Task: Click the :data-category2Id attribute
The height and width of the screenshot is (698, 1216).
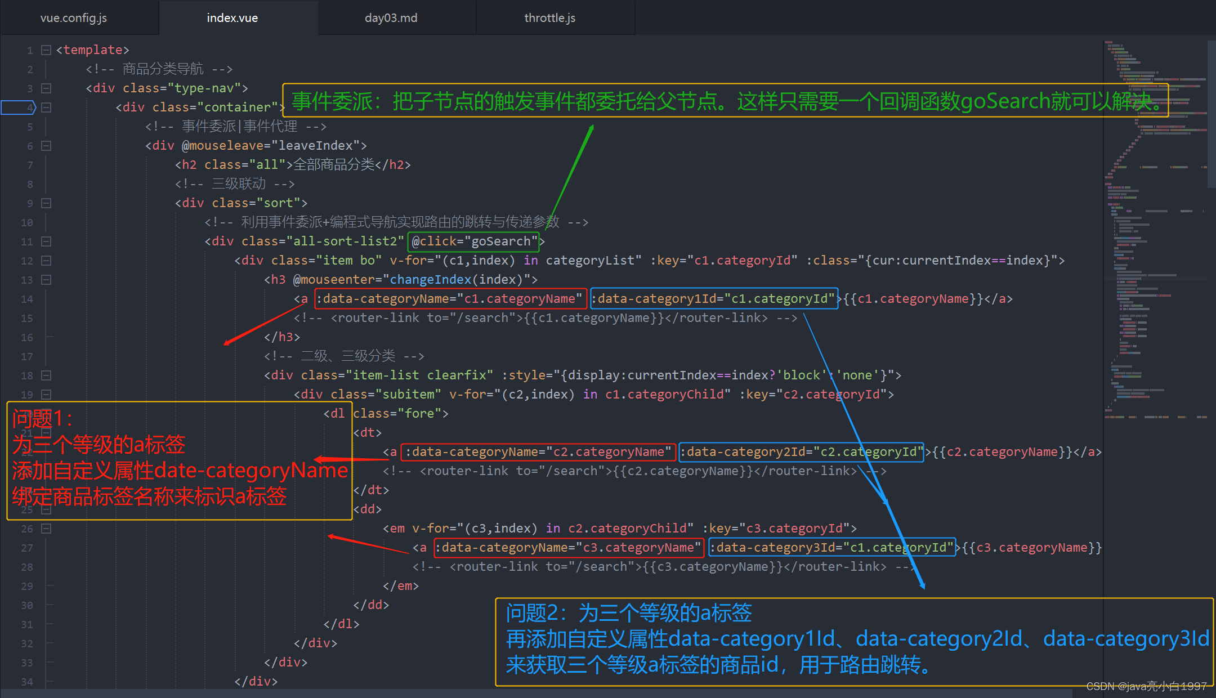Action: click(x=802, y=452)
